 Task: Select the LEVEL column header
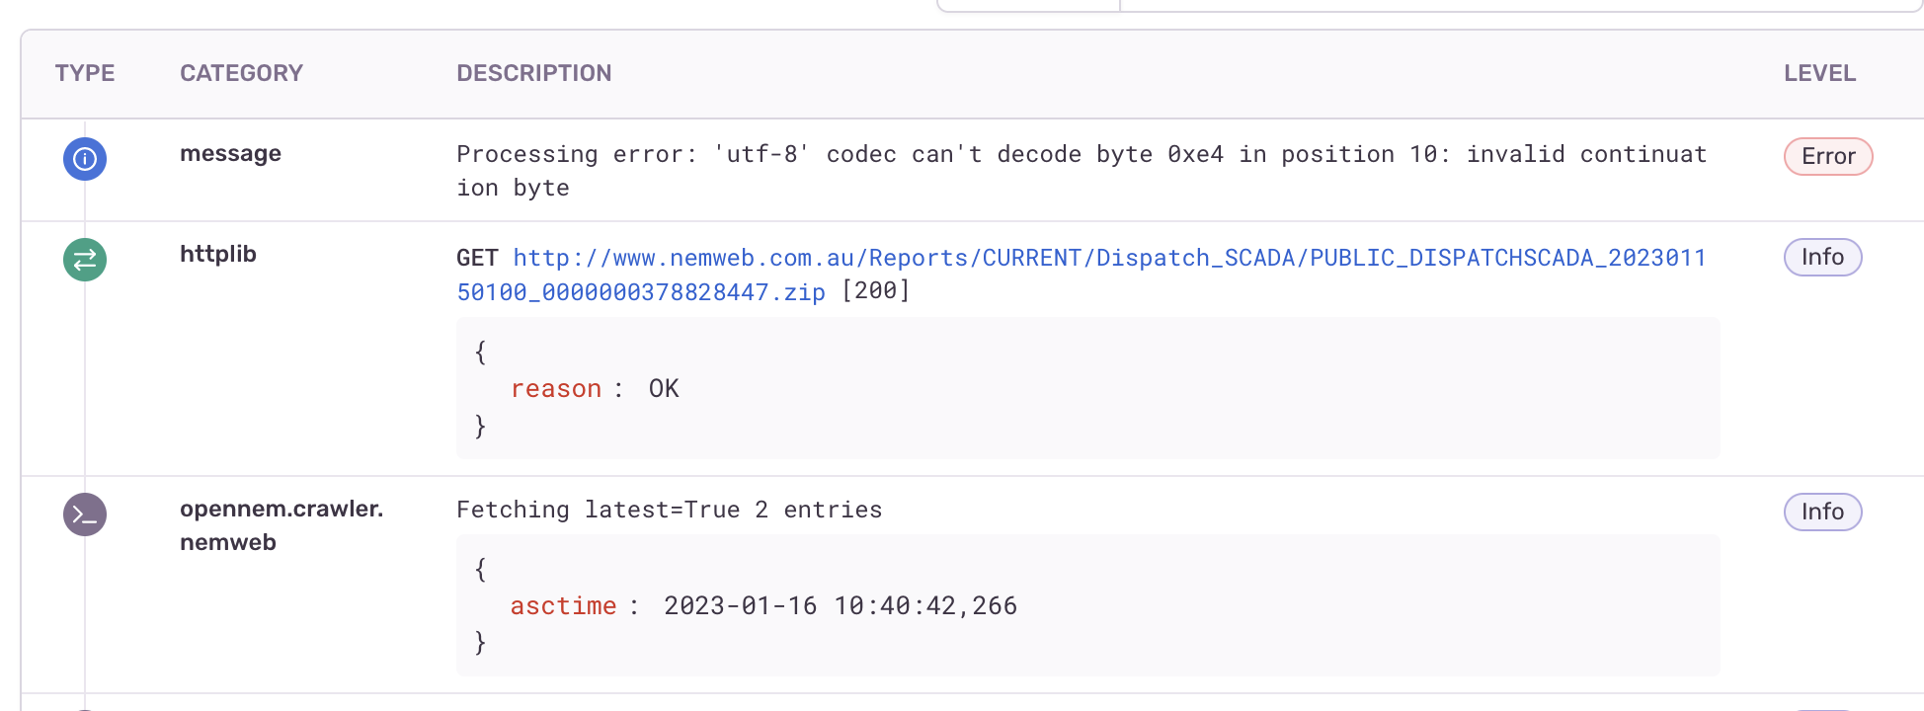[1819, 72]
